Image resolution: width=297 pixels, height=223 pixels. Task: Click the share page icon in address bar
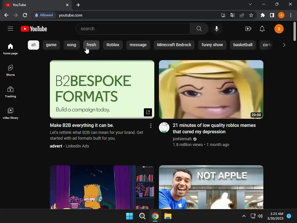[242, 15]
